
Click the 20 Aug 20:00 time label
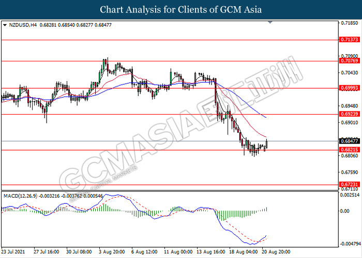click(276, 252)
